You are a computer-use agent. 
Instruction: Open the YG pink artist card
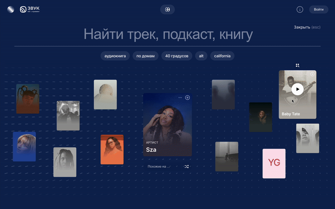tap(274, 164)
